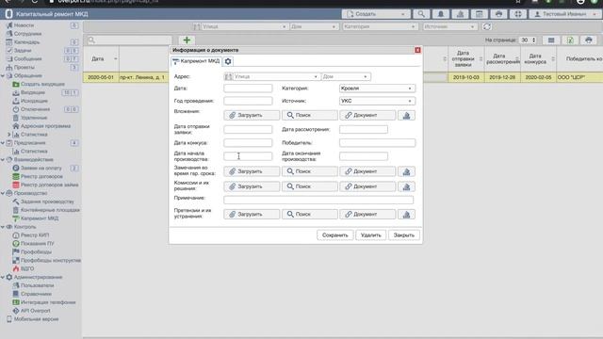Open Мобильная версия in sidebar
Image resolution: width=603 pixels, height=339 pixels.
[x=36, y=319]
